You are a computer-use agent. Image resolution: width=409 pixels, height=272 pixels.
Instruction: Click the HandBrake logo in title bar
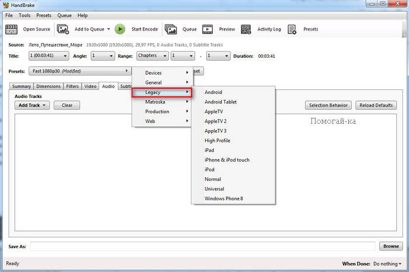click(6, 5)
